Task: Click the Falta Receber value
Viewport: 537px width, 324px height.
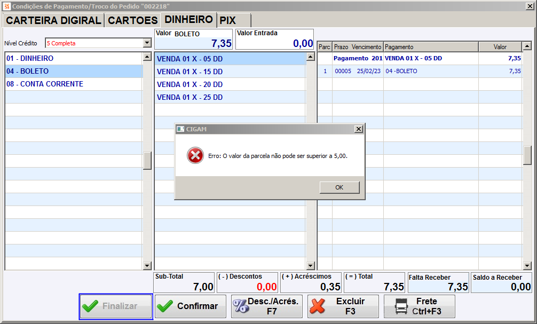Action: [457, 287]
